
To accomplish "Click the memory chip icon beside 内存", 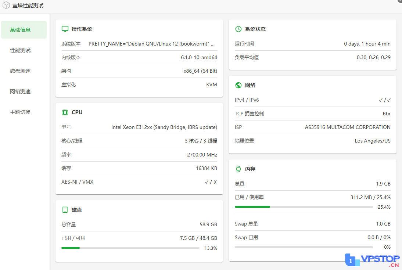I will pos(238,169).
